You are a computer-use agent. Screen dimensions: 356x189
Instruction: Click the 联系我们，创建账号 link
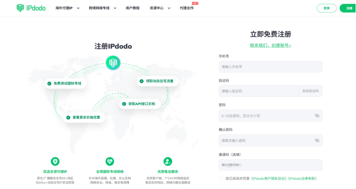click(x=271, y=45)
